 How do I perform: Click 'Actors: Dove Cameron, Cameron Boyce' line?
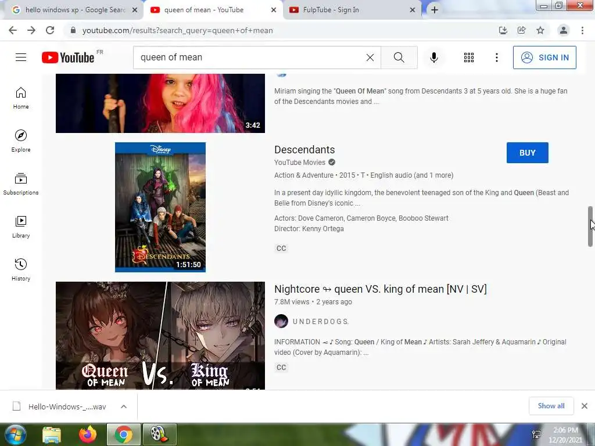pos(361,218)
